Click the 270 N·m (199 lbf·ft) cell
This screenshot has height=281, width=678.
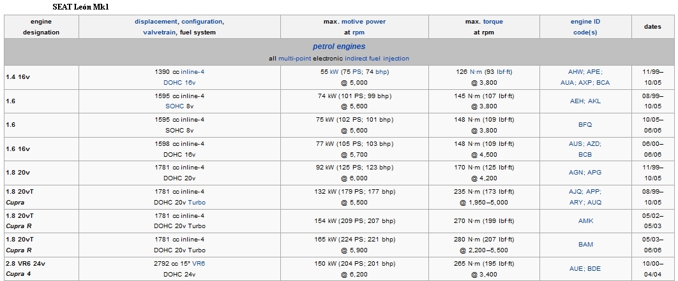[x=485, y=221]
